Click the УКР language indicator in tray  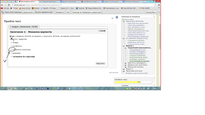pos(148,88)
